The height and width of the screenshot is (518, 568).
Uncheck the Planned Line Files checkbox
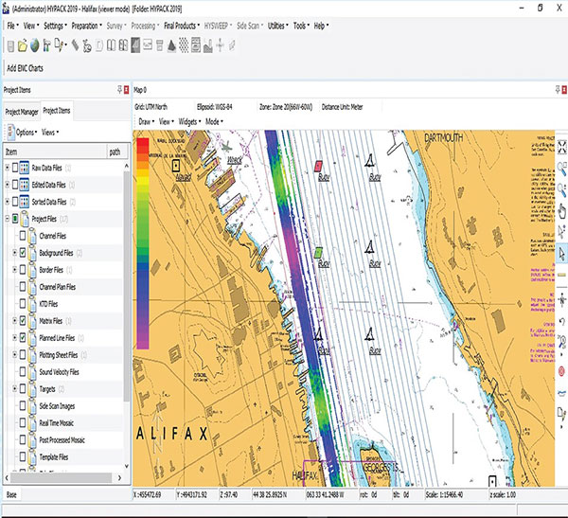pos(23,338)
